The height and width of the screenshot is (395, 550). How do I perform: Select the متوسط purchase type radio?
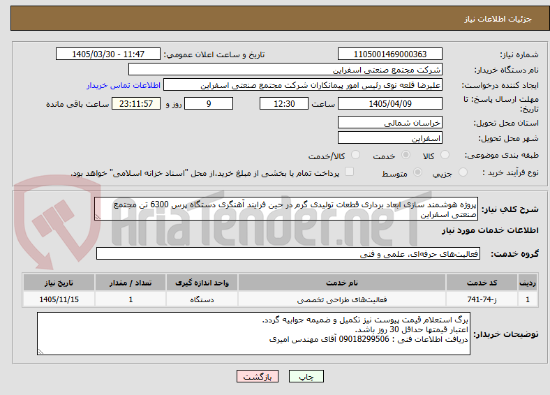(417, 172)
